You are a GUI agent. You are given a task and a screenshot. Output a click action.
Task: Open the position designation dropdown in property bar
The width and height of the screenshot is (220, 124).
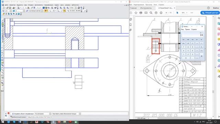click(x=80, y=114)
